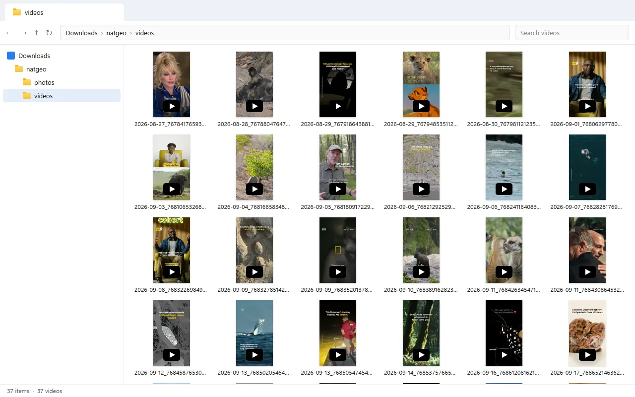Go up one folder level
This screenshot has height=397, width=635.
36,33
